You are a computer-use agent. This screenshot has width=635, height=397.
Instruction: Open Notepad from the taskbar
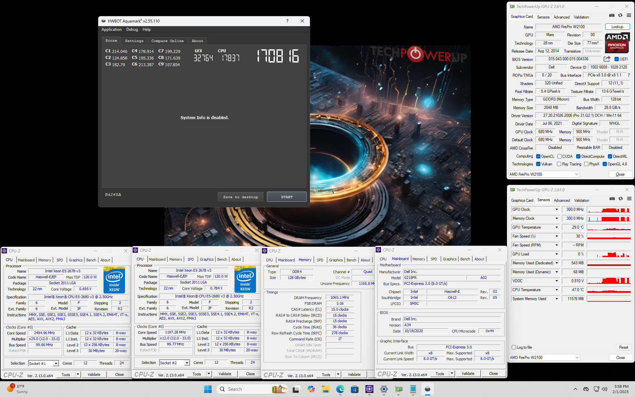point(413,389)
